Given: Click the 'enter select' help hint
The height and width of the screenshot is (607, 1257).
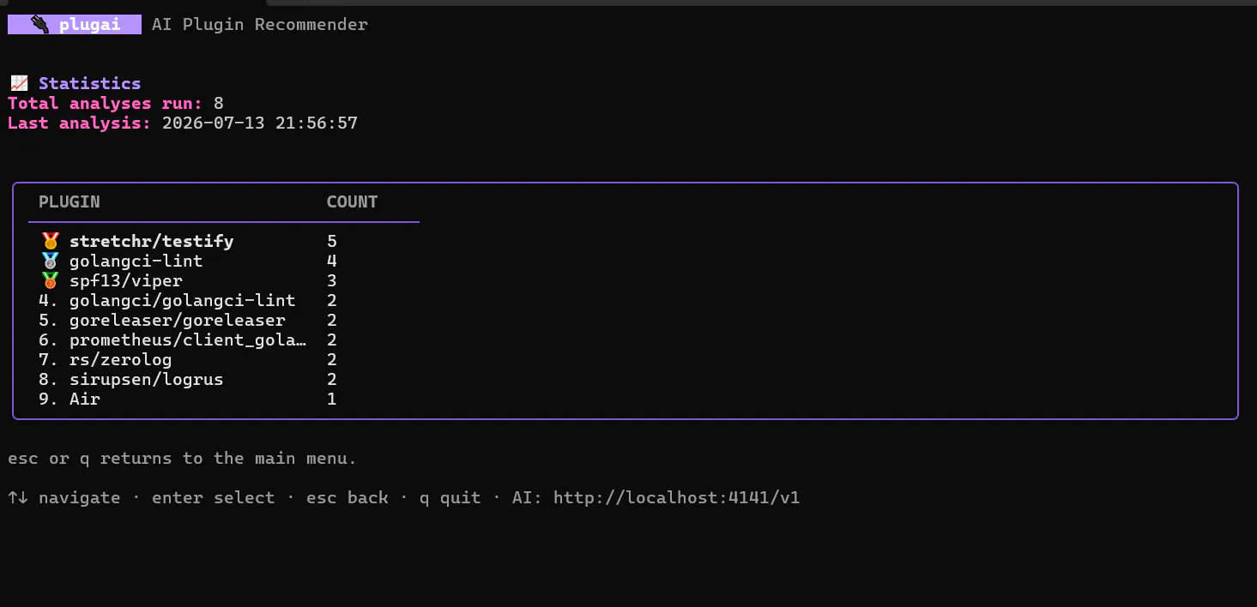Looking at the screenshot, I should click(x=214, y=497).
